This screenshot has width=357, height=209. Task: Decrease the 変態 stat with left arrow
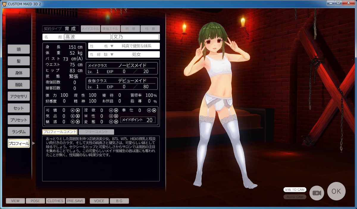[111, 121]
